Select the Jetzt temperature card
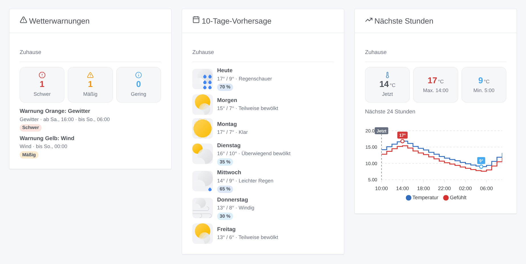Image resolution: width=526 pixels, height=264 pixels. coord(387,85)
